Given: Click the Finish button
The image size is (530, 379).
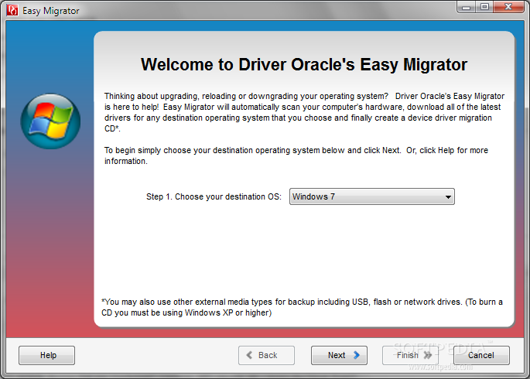Looking at the screenshot, I should 410,355.
